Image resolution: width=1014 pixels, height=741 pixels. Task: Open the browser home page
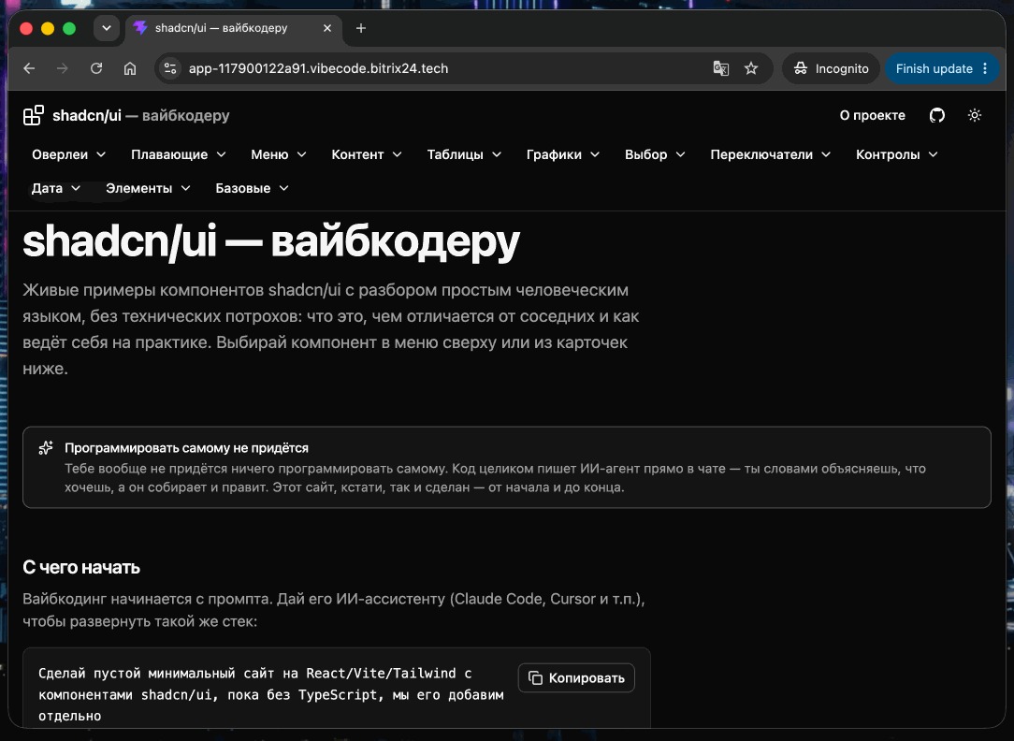130,68
